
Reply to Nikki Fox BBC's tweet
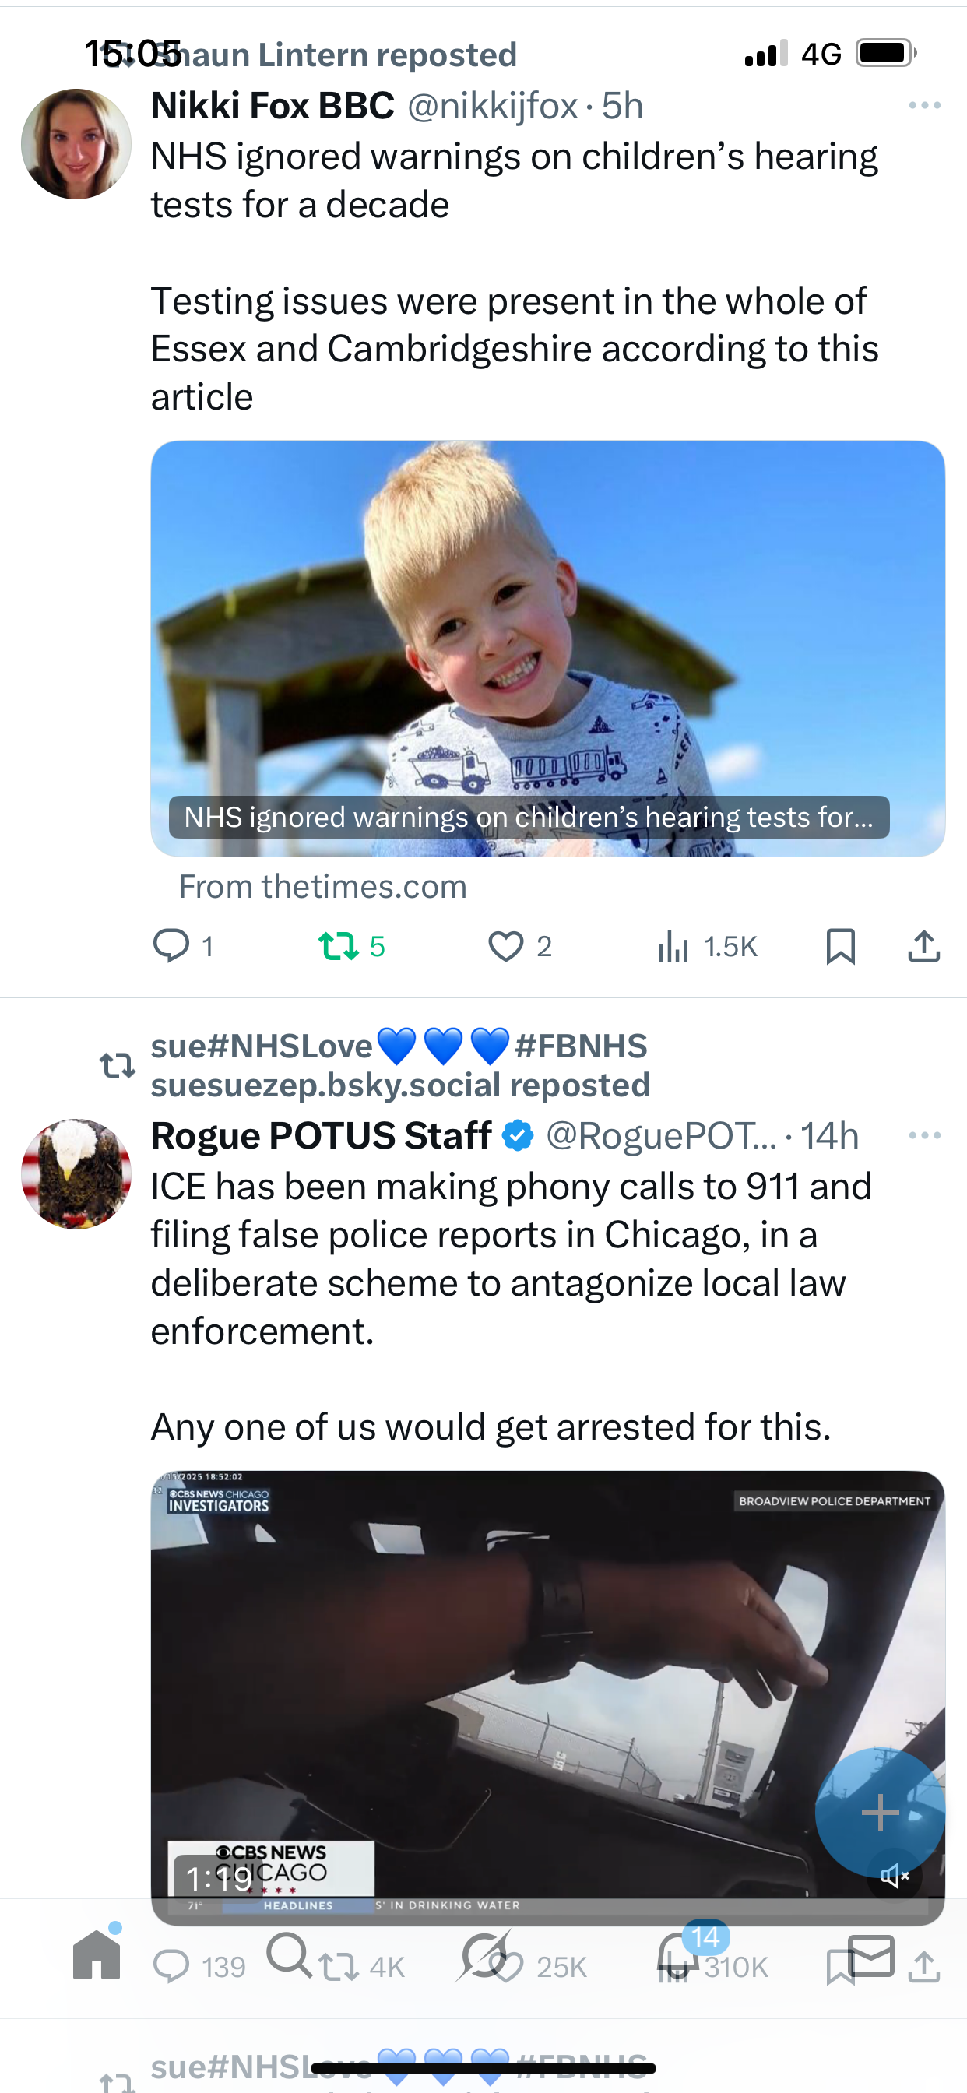(x=171, y=946)
